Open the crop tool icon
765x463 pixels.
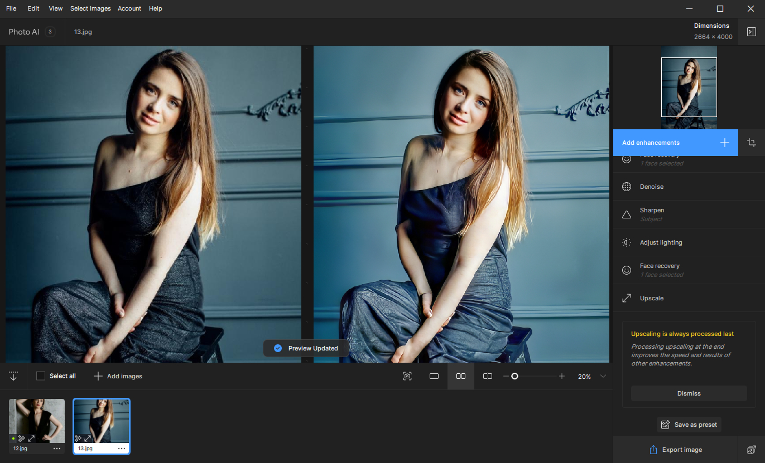752,143
